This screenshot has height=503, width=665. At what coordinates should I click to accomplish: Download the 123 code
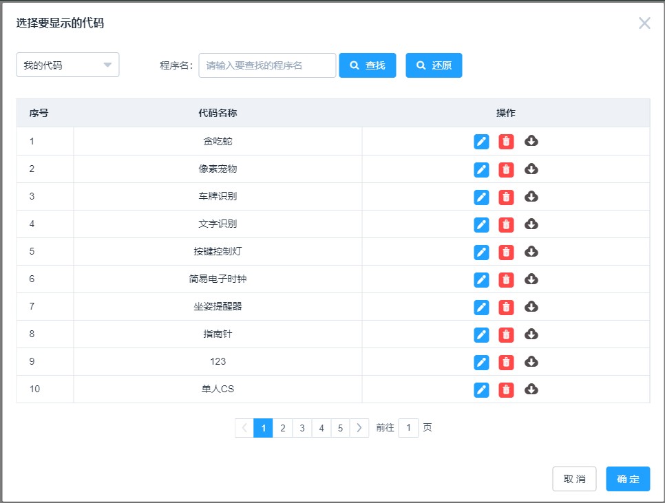[531, 361]
